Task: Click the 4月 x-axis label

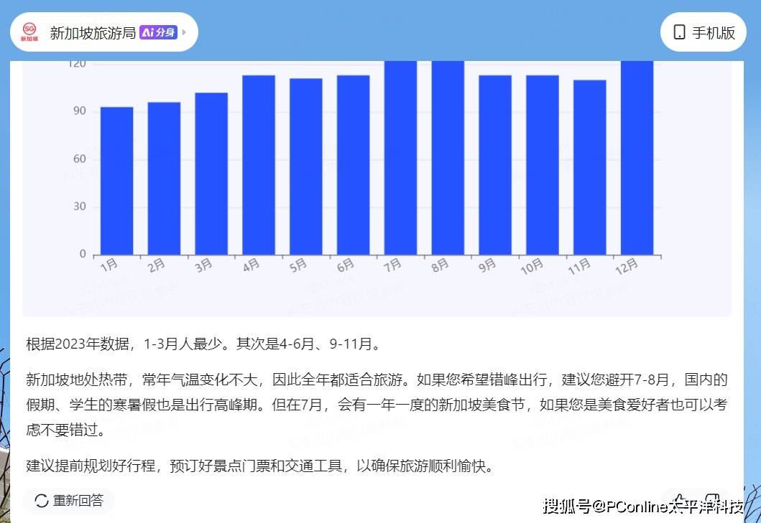Action: coord(251,265)
